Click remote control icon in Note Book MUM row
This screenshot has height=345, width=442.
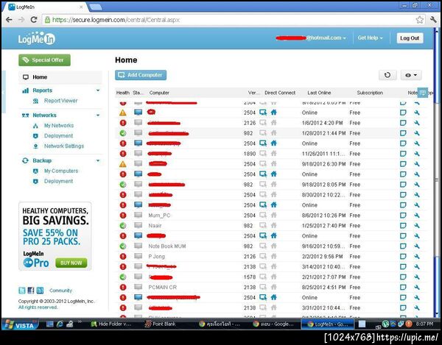tap(263, 246)
